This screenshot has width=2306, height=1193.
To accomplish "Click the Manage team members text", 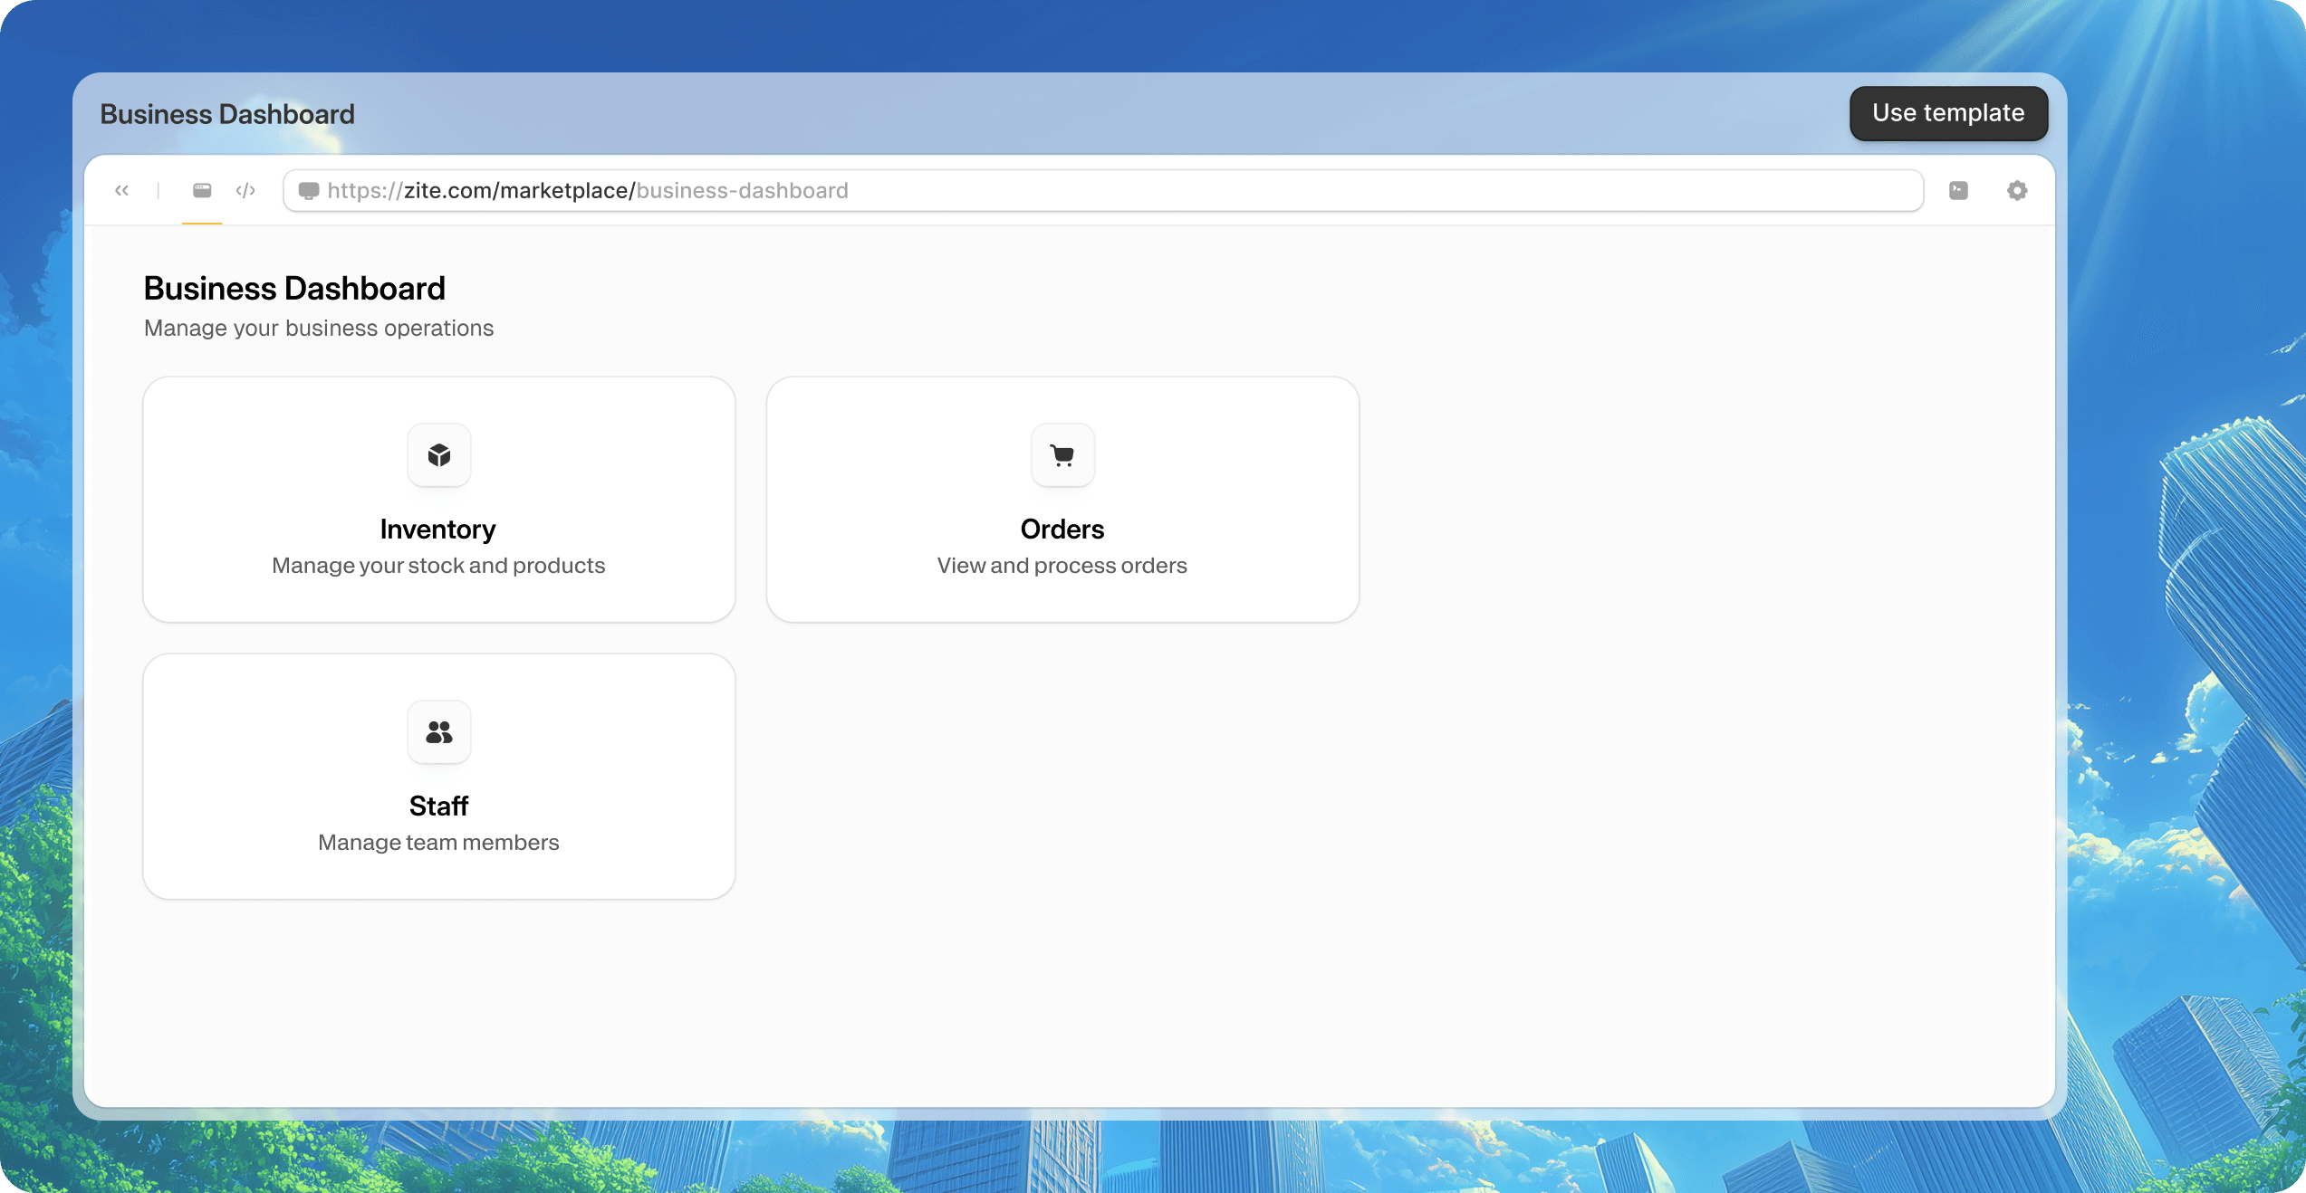I will [x=437, y=843].
